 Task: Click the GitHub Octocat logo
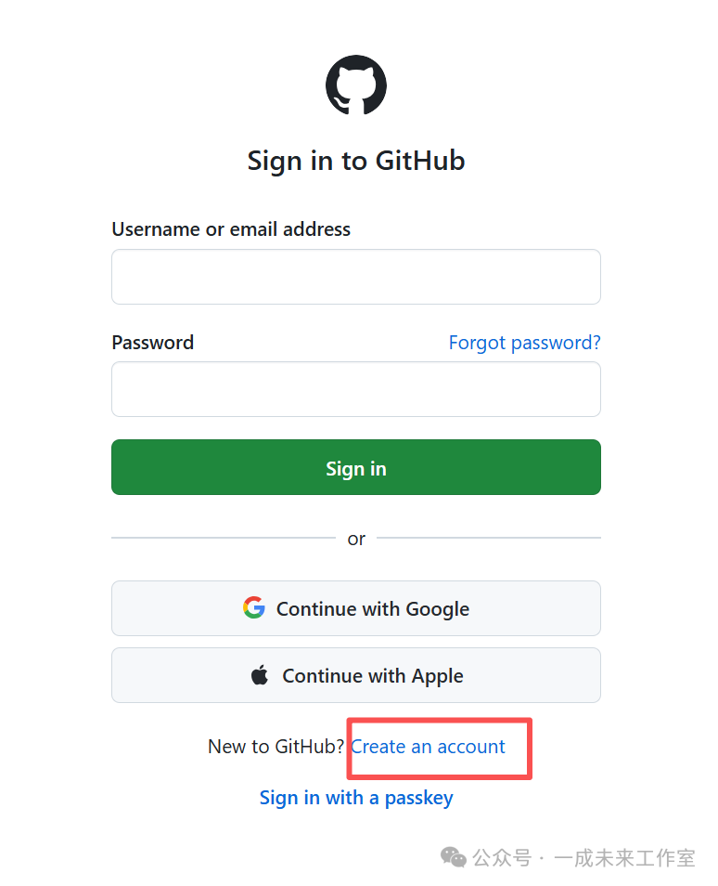click(356, 85)
